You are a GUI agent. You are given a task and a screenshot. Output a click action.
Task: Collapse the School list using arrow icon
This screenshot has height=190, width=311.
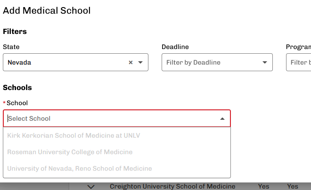point(222,118)
